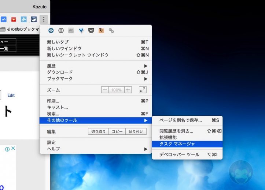Click the blue cross-circle extension icon in menu
Image resolution: width=265 pixels, height=190 pixels.
click(51, 30)
